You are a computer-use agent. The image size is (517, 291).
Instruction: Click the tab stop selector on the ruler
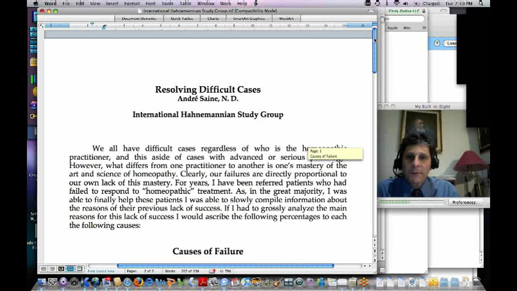point(41,26)
